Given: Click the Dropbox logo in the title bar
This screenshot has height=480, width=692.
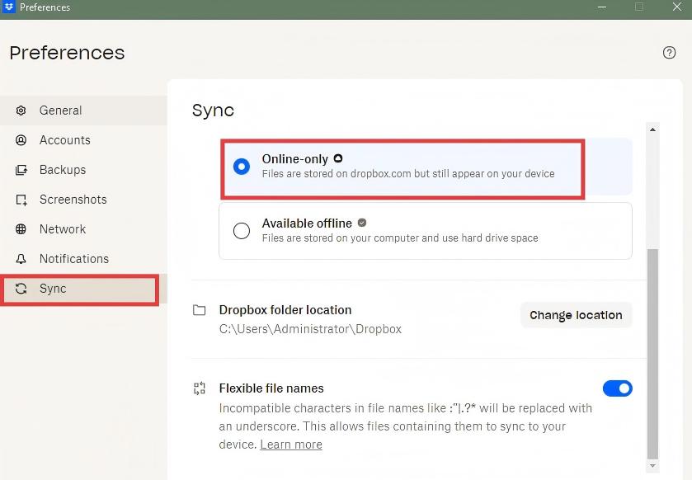Looking at the screenshot, I should pyautogui.click(x=8, y=7).
